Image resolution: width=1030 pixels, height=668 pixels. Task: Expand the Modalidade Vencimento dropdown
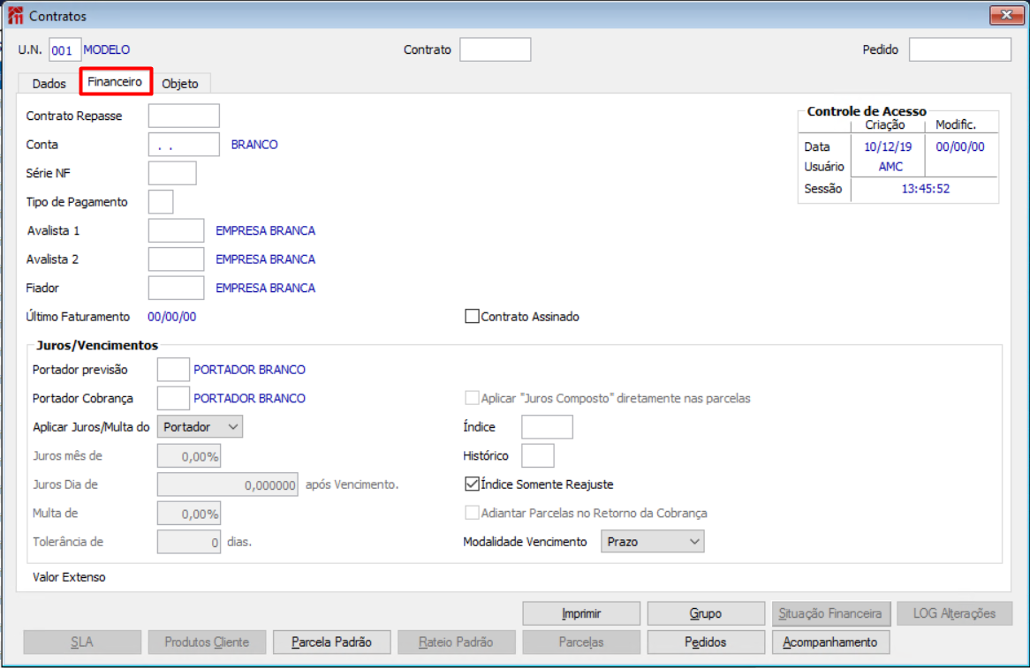coord(652,541)
